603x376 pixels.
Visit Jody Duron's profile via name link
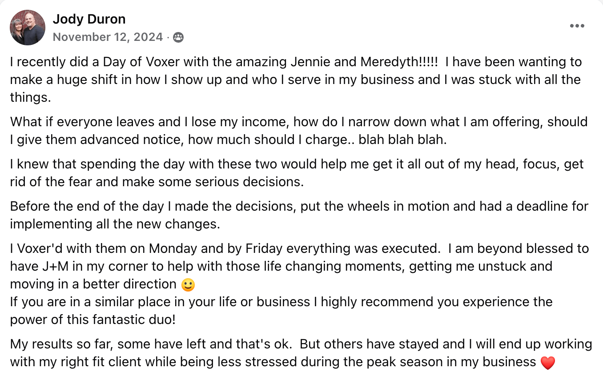89,19
